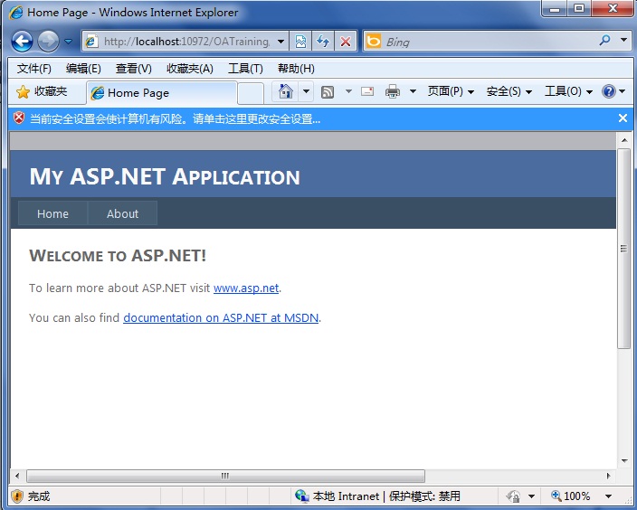Maximize the Internet Explorer window
Screen dimensions: 637x510
pos(579,9)
